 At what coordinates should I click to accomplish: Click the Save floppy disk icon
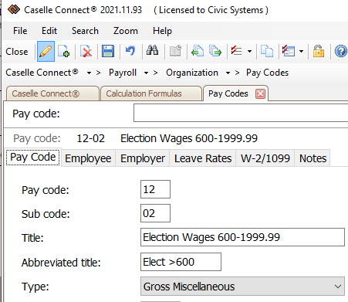point(108,51)
